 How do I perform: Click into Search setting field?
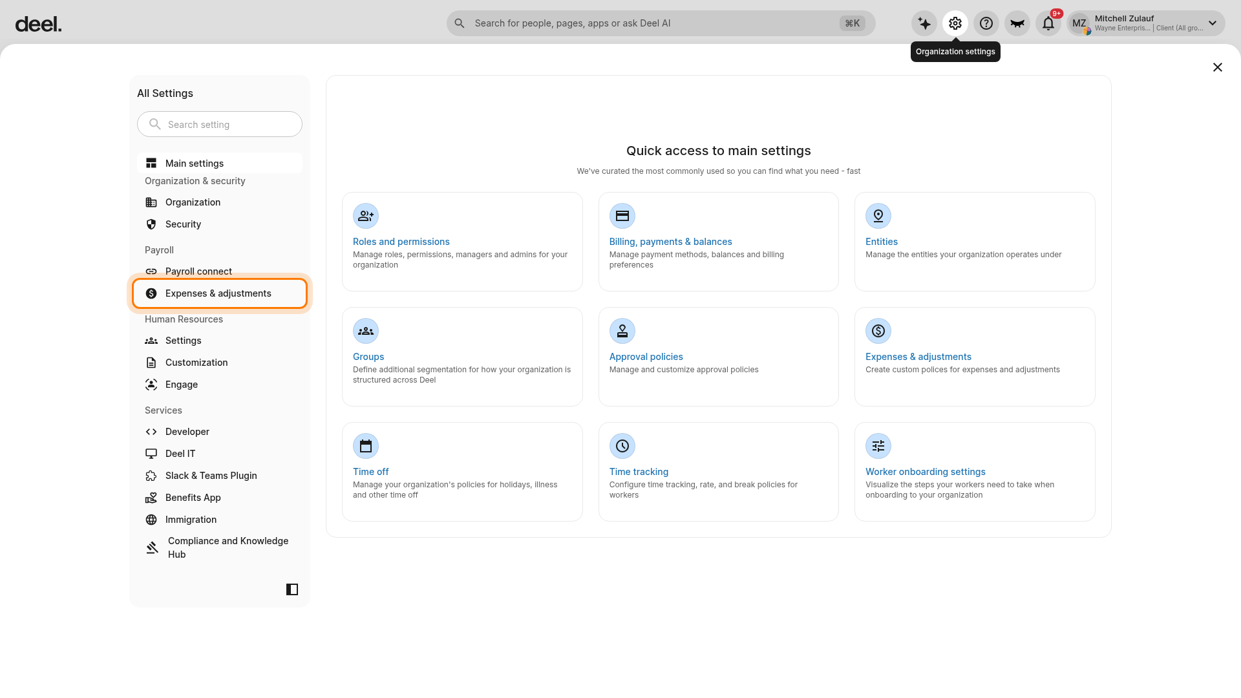coord(220,124)
